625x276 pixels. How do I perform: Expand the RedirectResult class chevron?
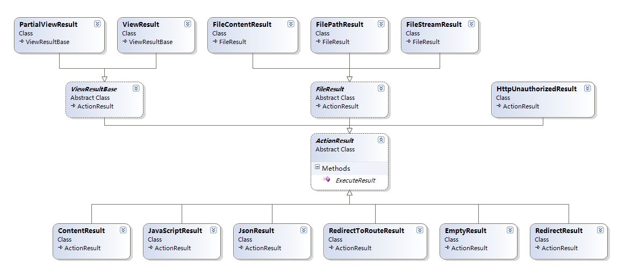[x=600, y=230]
